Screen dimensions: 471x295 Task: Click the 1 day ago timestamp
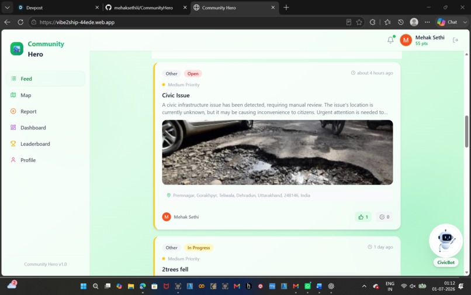tap(383, 247)
